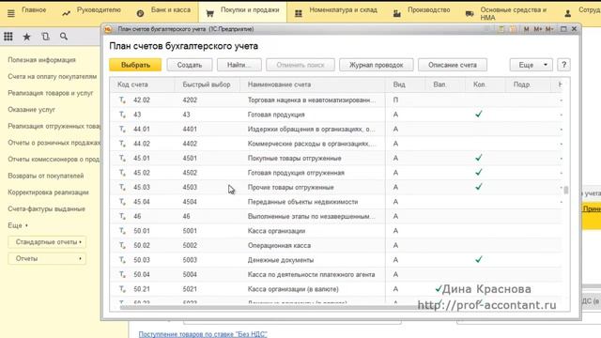601x338 pixels.
Task: Open the sections grid icon
Action: click(x=8, y=37)
